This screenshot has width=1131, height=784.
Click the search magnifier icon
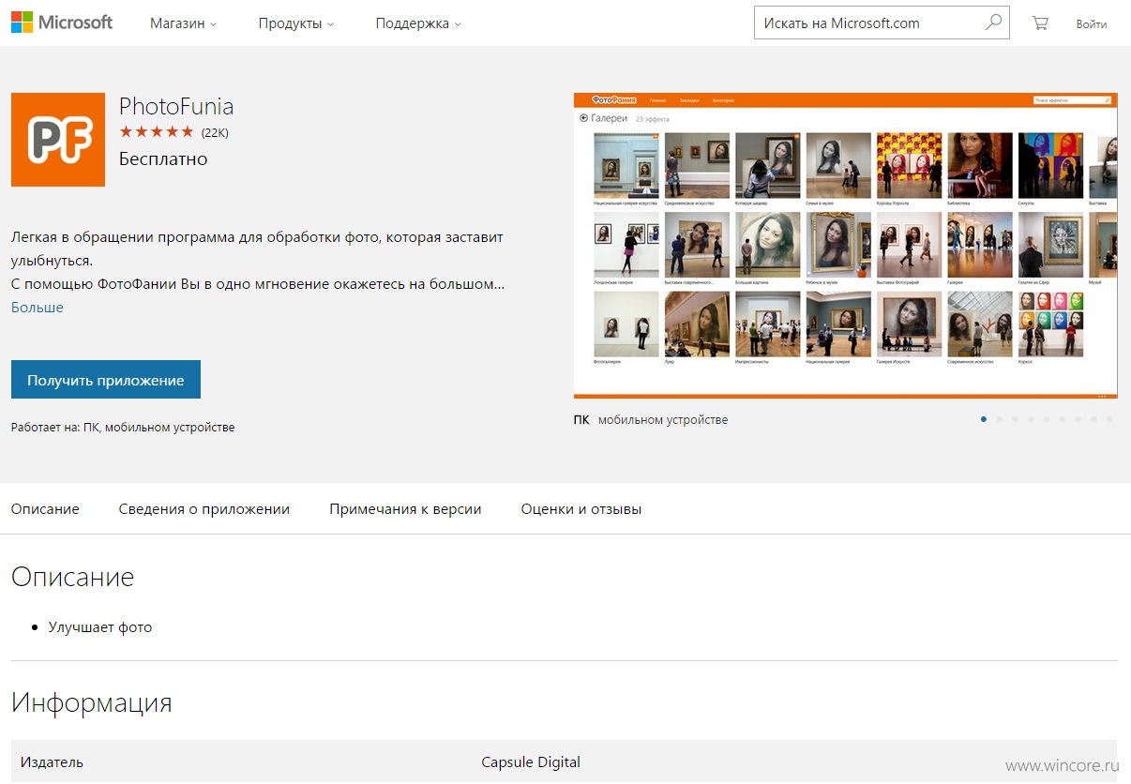point(993,23)
